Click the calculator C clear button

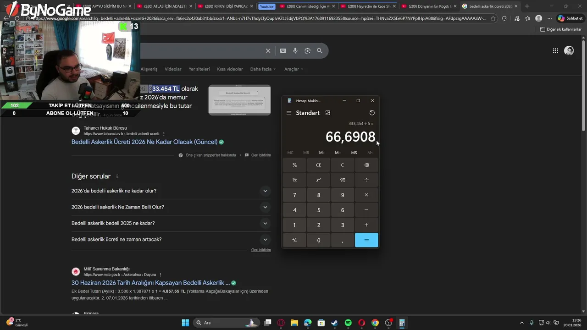343,165
